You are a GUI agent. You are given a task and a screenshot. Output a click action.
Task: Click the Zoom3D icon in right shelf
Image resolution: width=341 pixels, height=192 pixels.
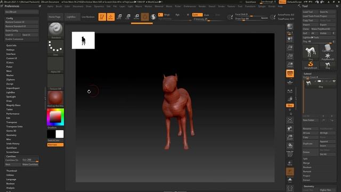290,138
